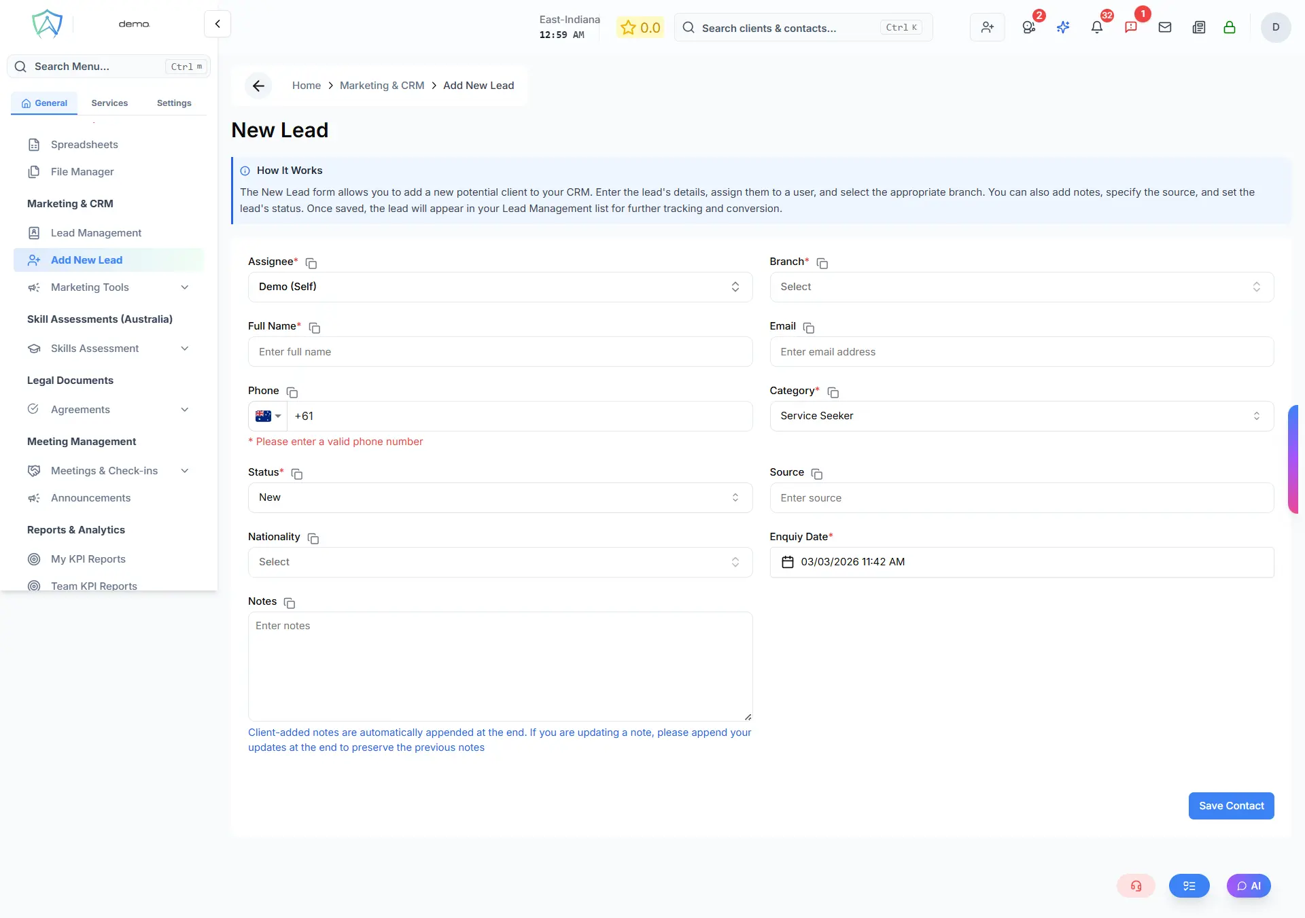
Task: Click the add user icon in top bar
Action: tap(987, 27)
